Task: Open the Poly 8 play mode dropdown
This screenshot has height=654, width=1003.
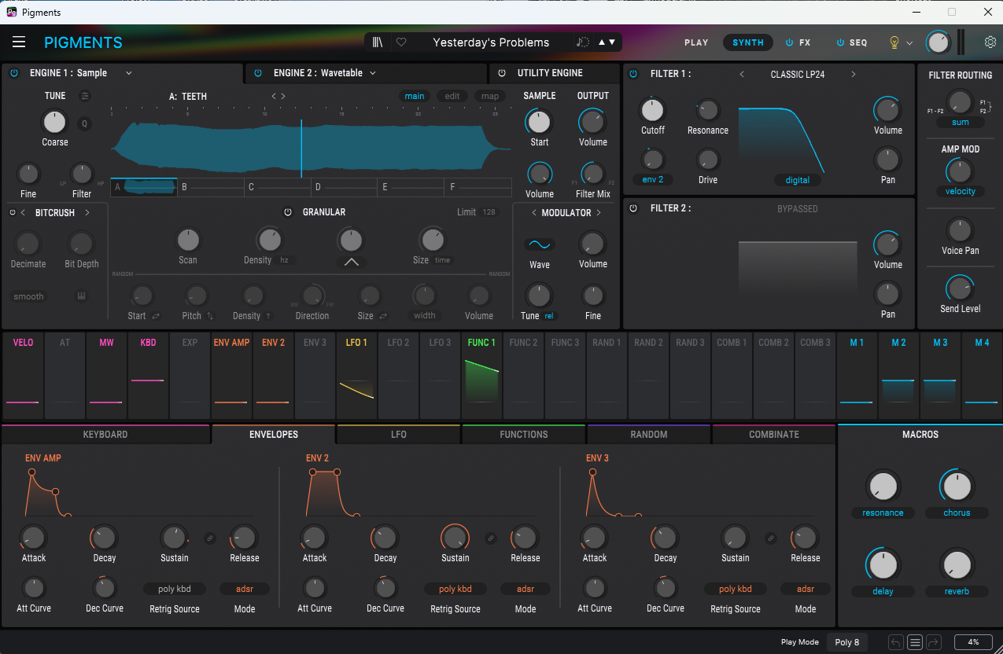Action: click(x=847, y=642)
